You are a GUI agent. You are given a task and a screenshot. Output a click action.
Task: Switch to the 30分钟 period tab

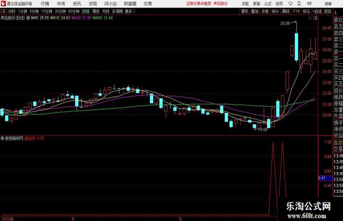point(60,11)
